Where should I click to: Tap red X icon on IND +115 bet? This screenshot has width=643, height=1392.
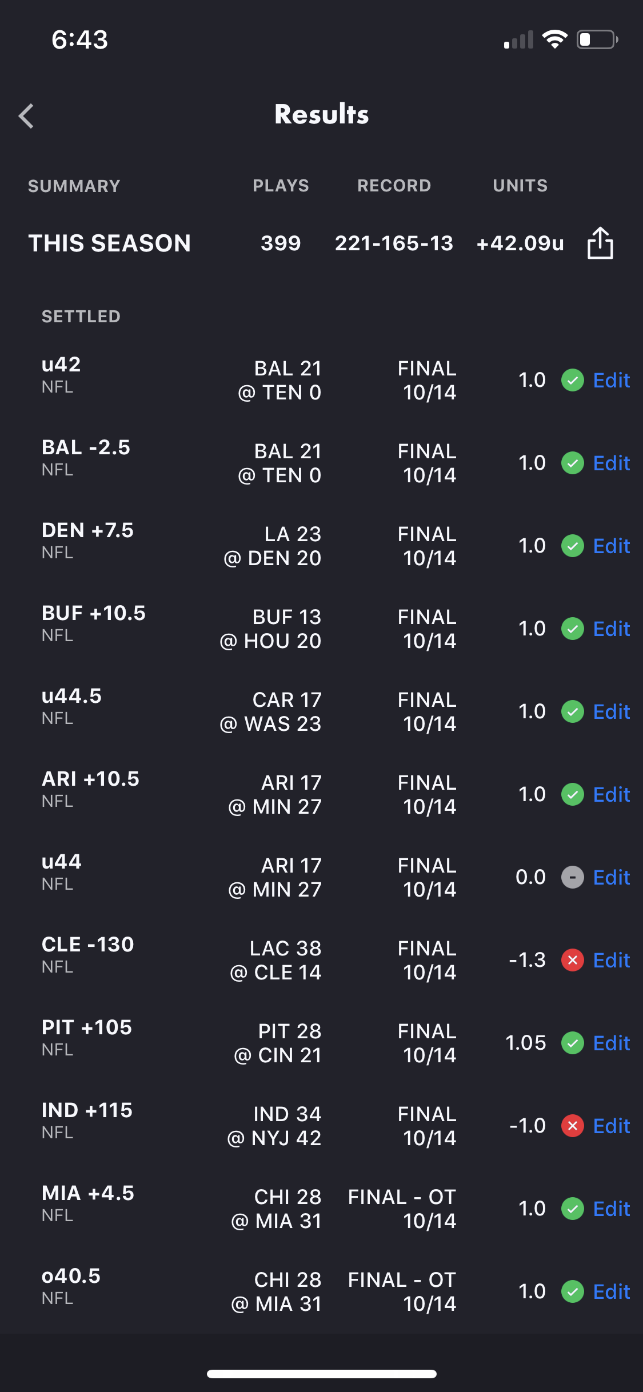tap(572, 1126)
